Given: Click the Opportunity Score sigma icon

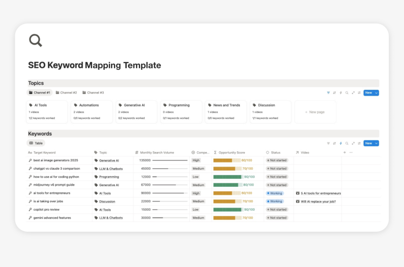Looking at the screenshot, I should (x=215, y=152).
